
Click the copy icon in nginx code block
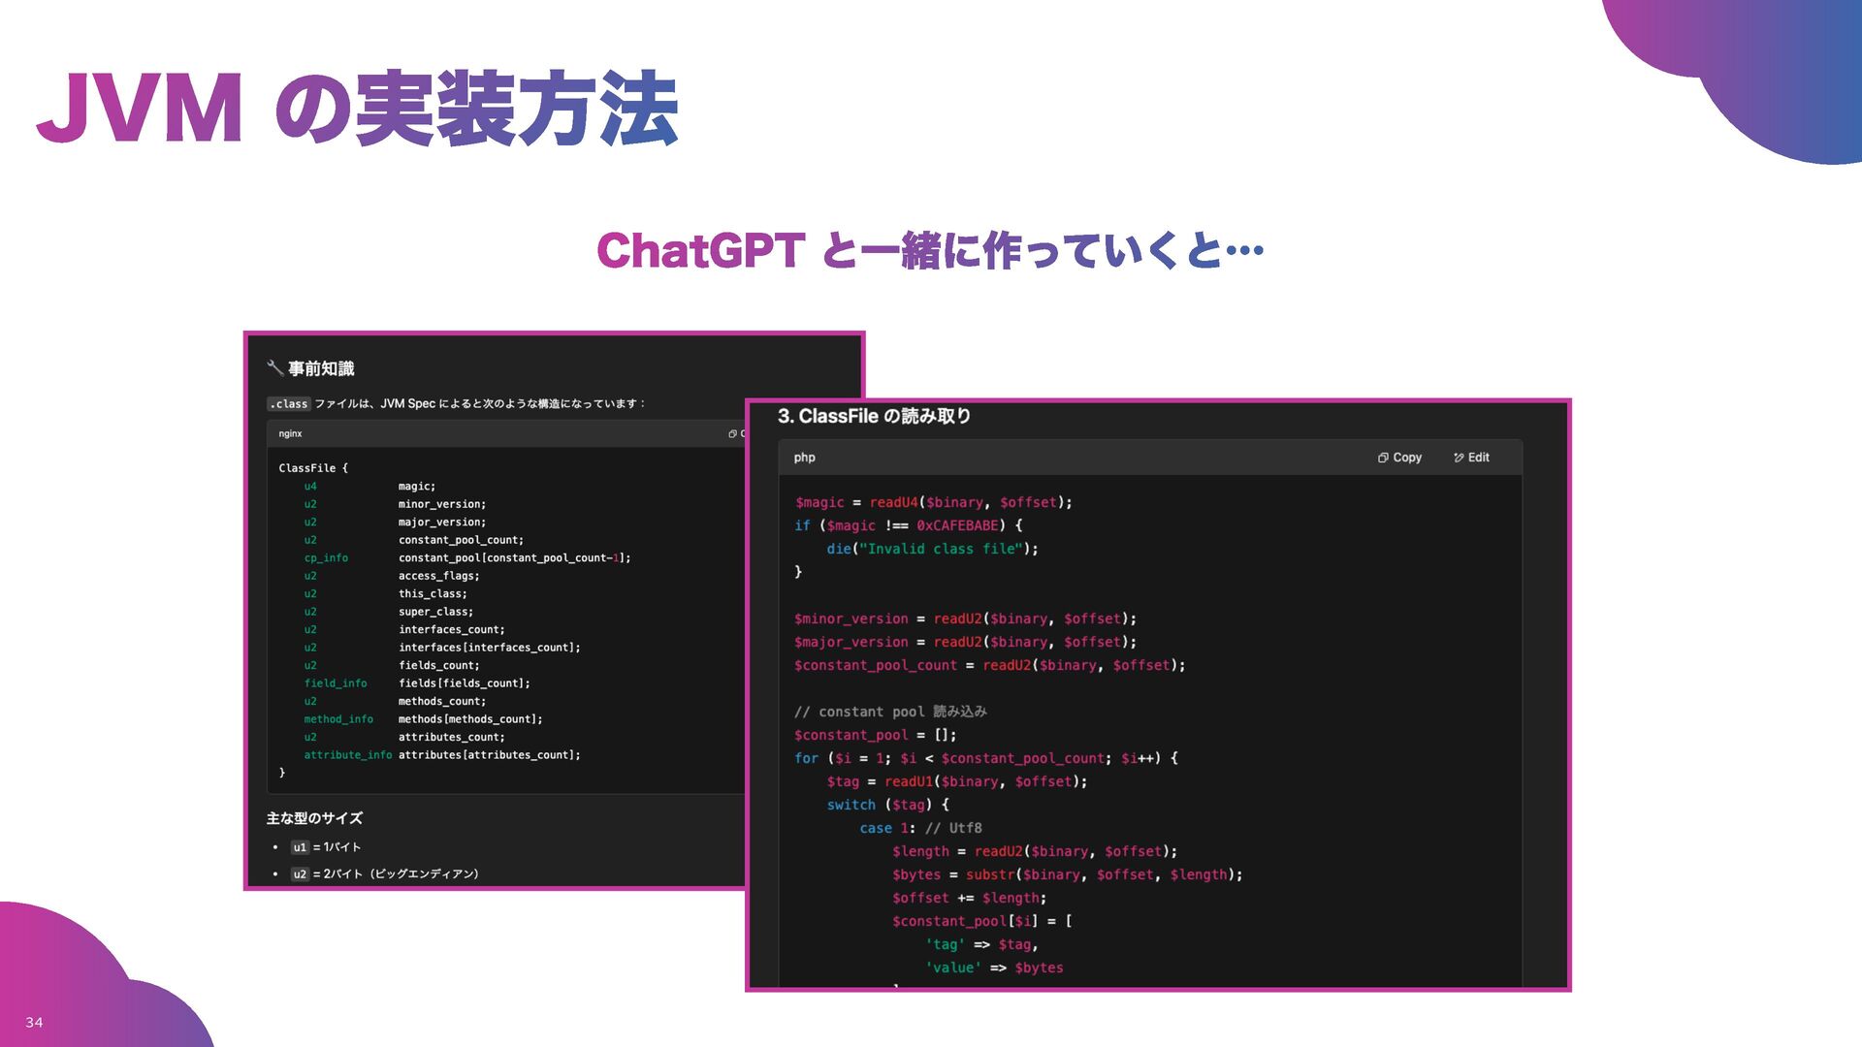733,434
